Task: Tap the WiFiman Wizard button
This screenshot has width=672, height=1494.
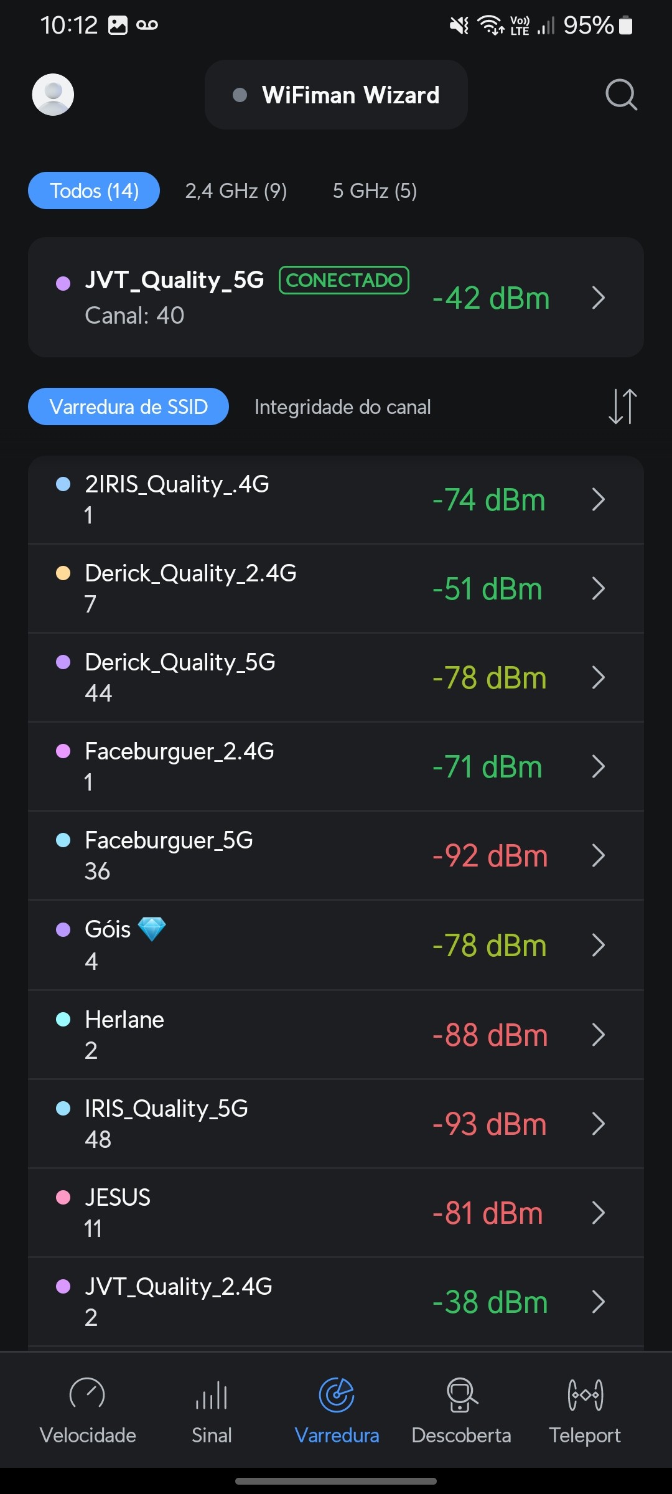Action: click(336, 95)
